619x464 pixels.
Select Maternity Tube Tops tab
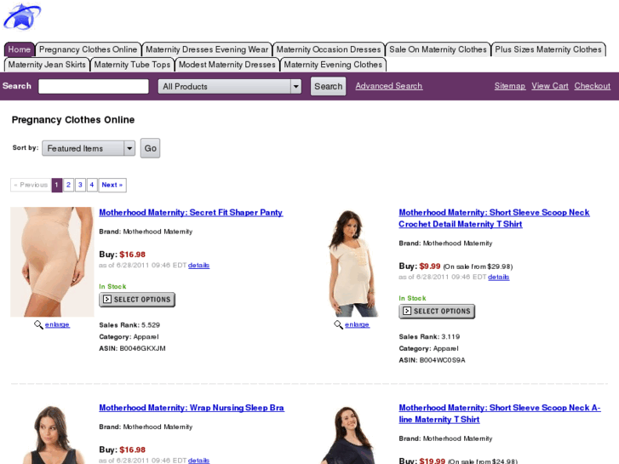pos(132,65)
